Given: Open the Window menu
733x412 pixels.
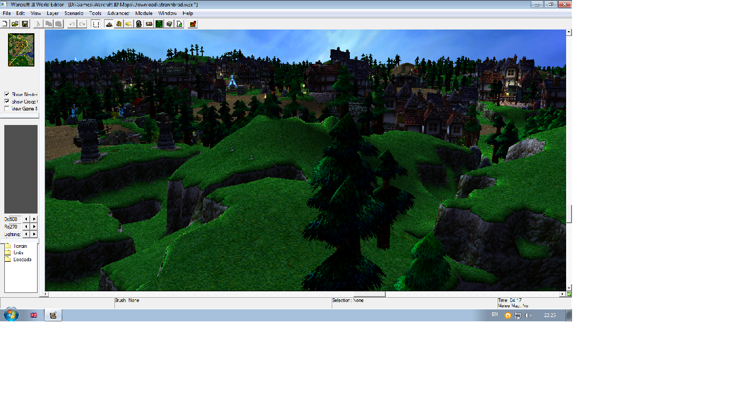Looking at the screenshot, I should tap(167, 13).
